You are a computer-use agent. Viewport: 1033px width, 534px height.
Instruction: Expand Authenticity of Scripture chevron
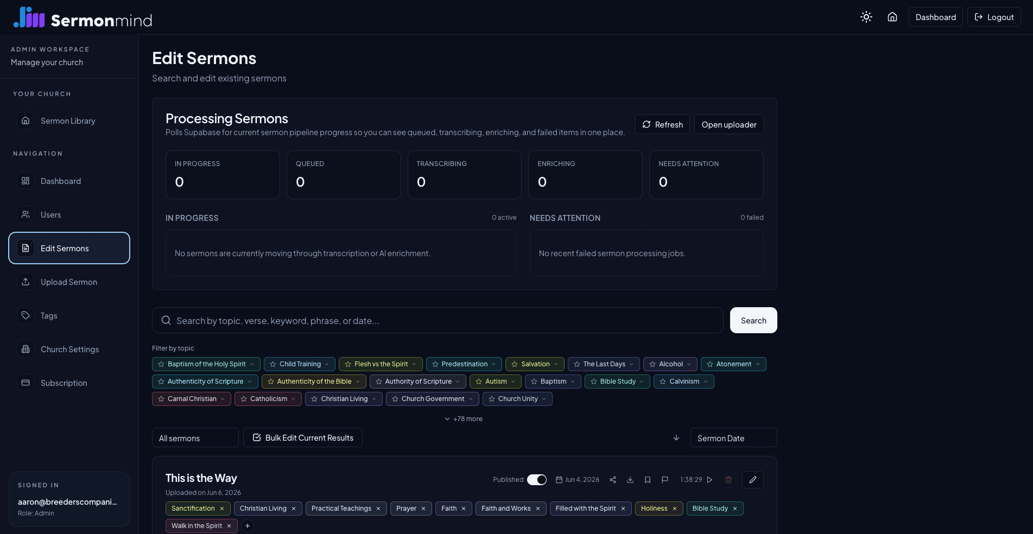250,382
